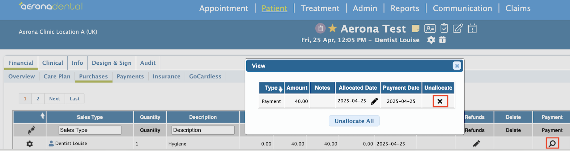570x151 pixels.
Task: Close the View dialog
Action: [457, 66]
